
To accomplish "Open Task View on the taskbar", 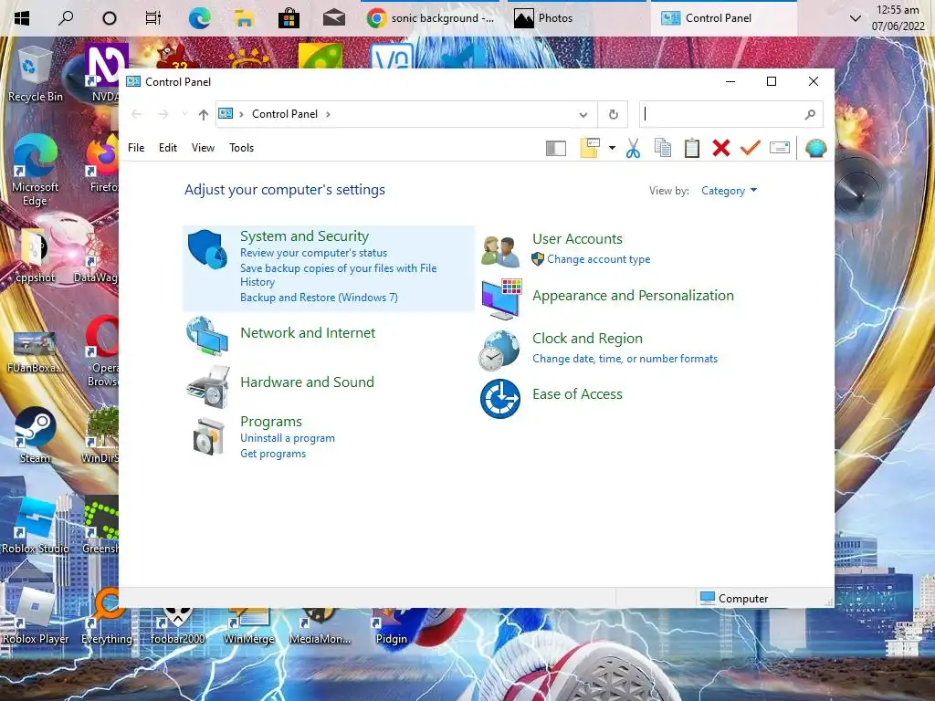I will [153, 18].
